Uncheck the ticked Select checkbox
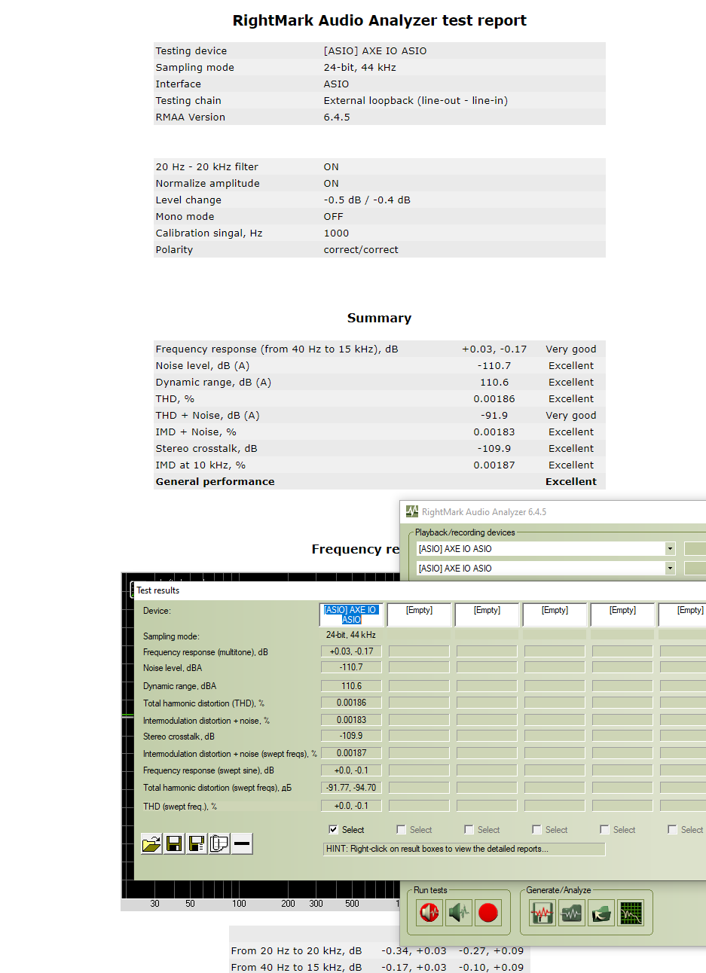The width and height of the screenshot is (706, 973). [333, 829]
